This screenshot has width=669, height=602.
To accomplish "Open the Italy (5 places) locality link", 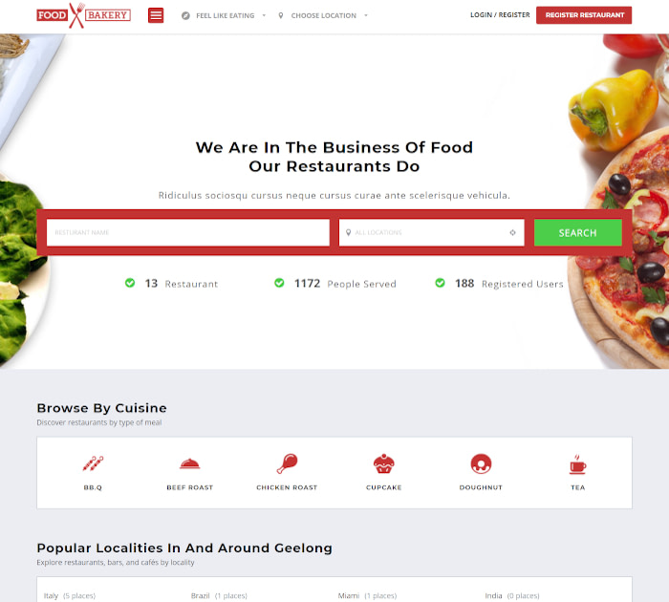I will click(70, 595).
